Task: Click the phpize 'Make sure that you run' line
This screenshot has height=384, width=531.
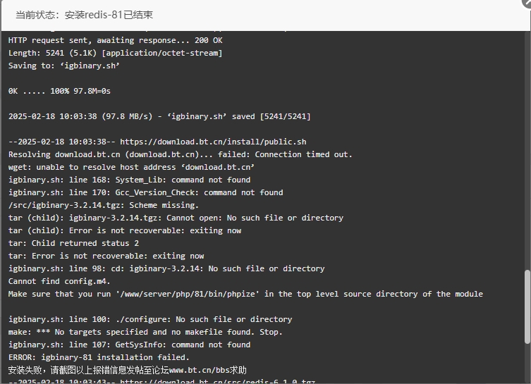Action: click(245, 294)
